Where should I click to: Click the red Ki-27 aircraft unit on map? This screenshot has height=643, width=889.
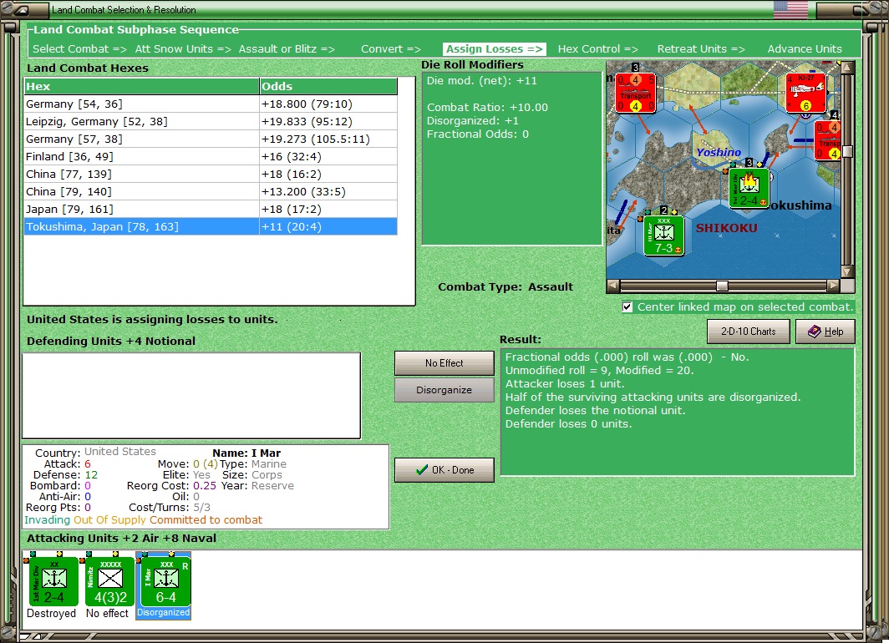click(x=805, y=93)
